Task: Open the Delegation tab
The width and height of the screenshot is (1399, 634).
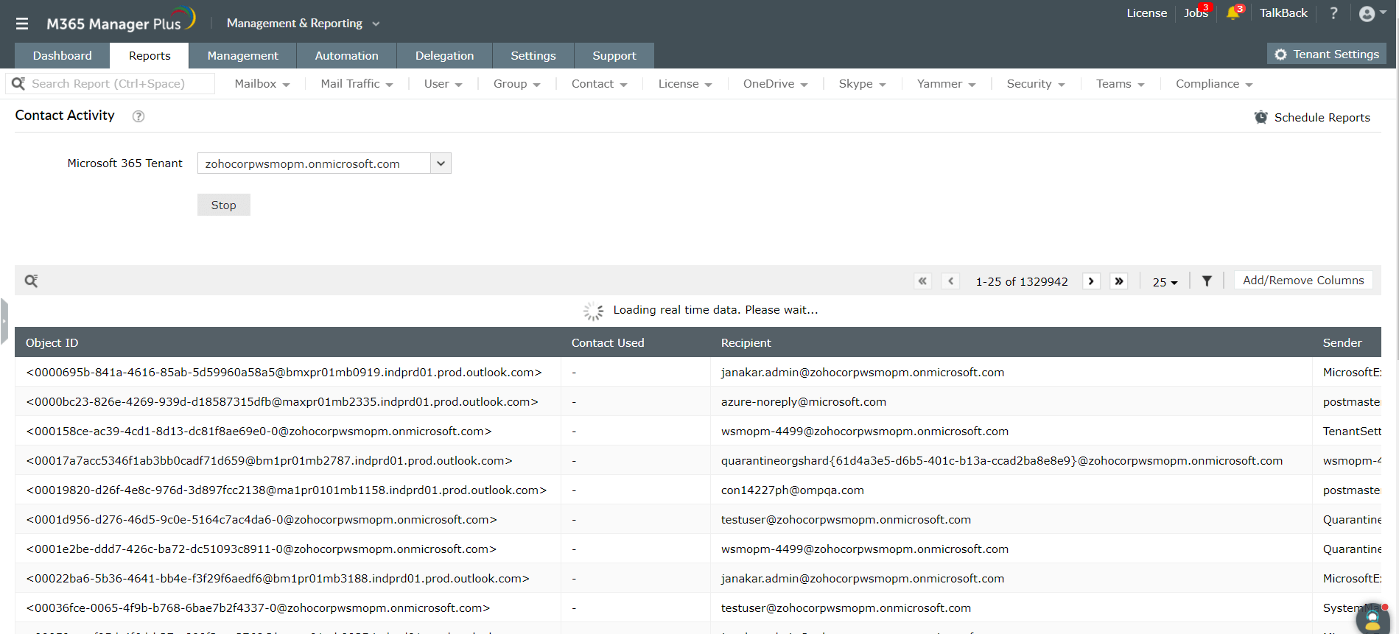Action: point(445,56)
